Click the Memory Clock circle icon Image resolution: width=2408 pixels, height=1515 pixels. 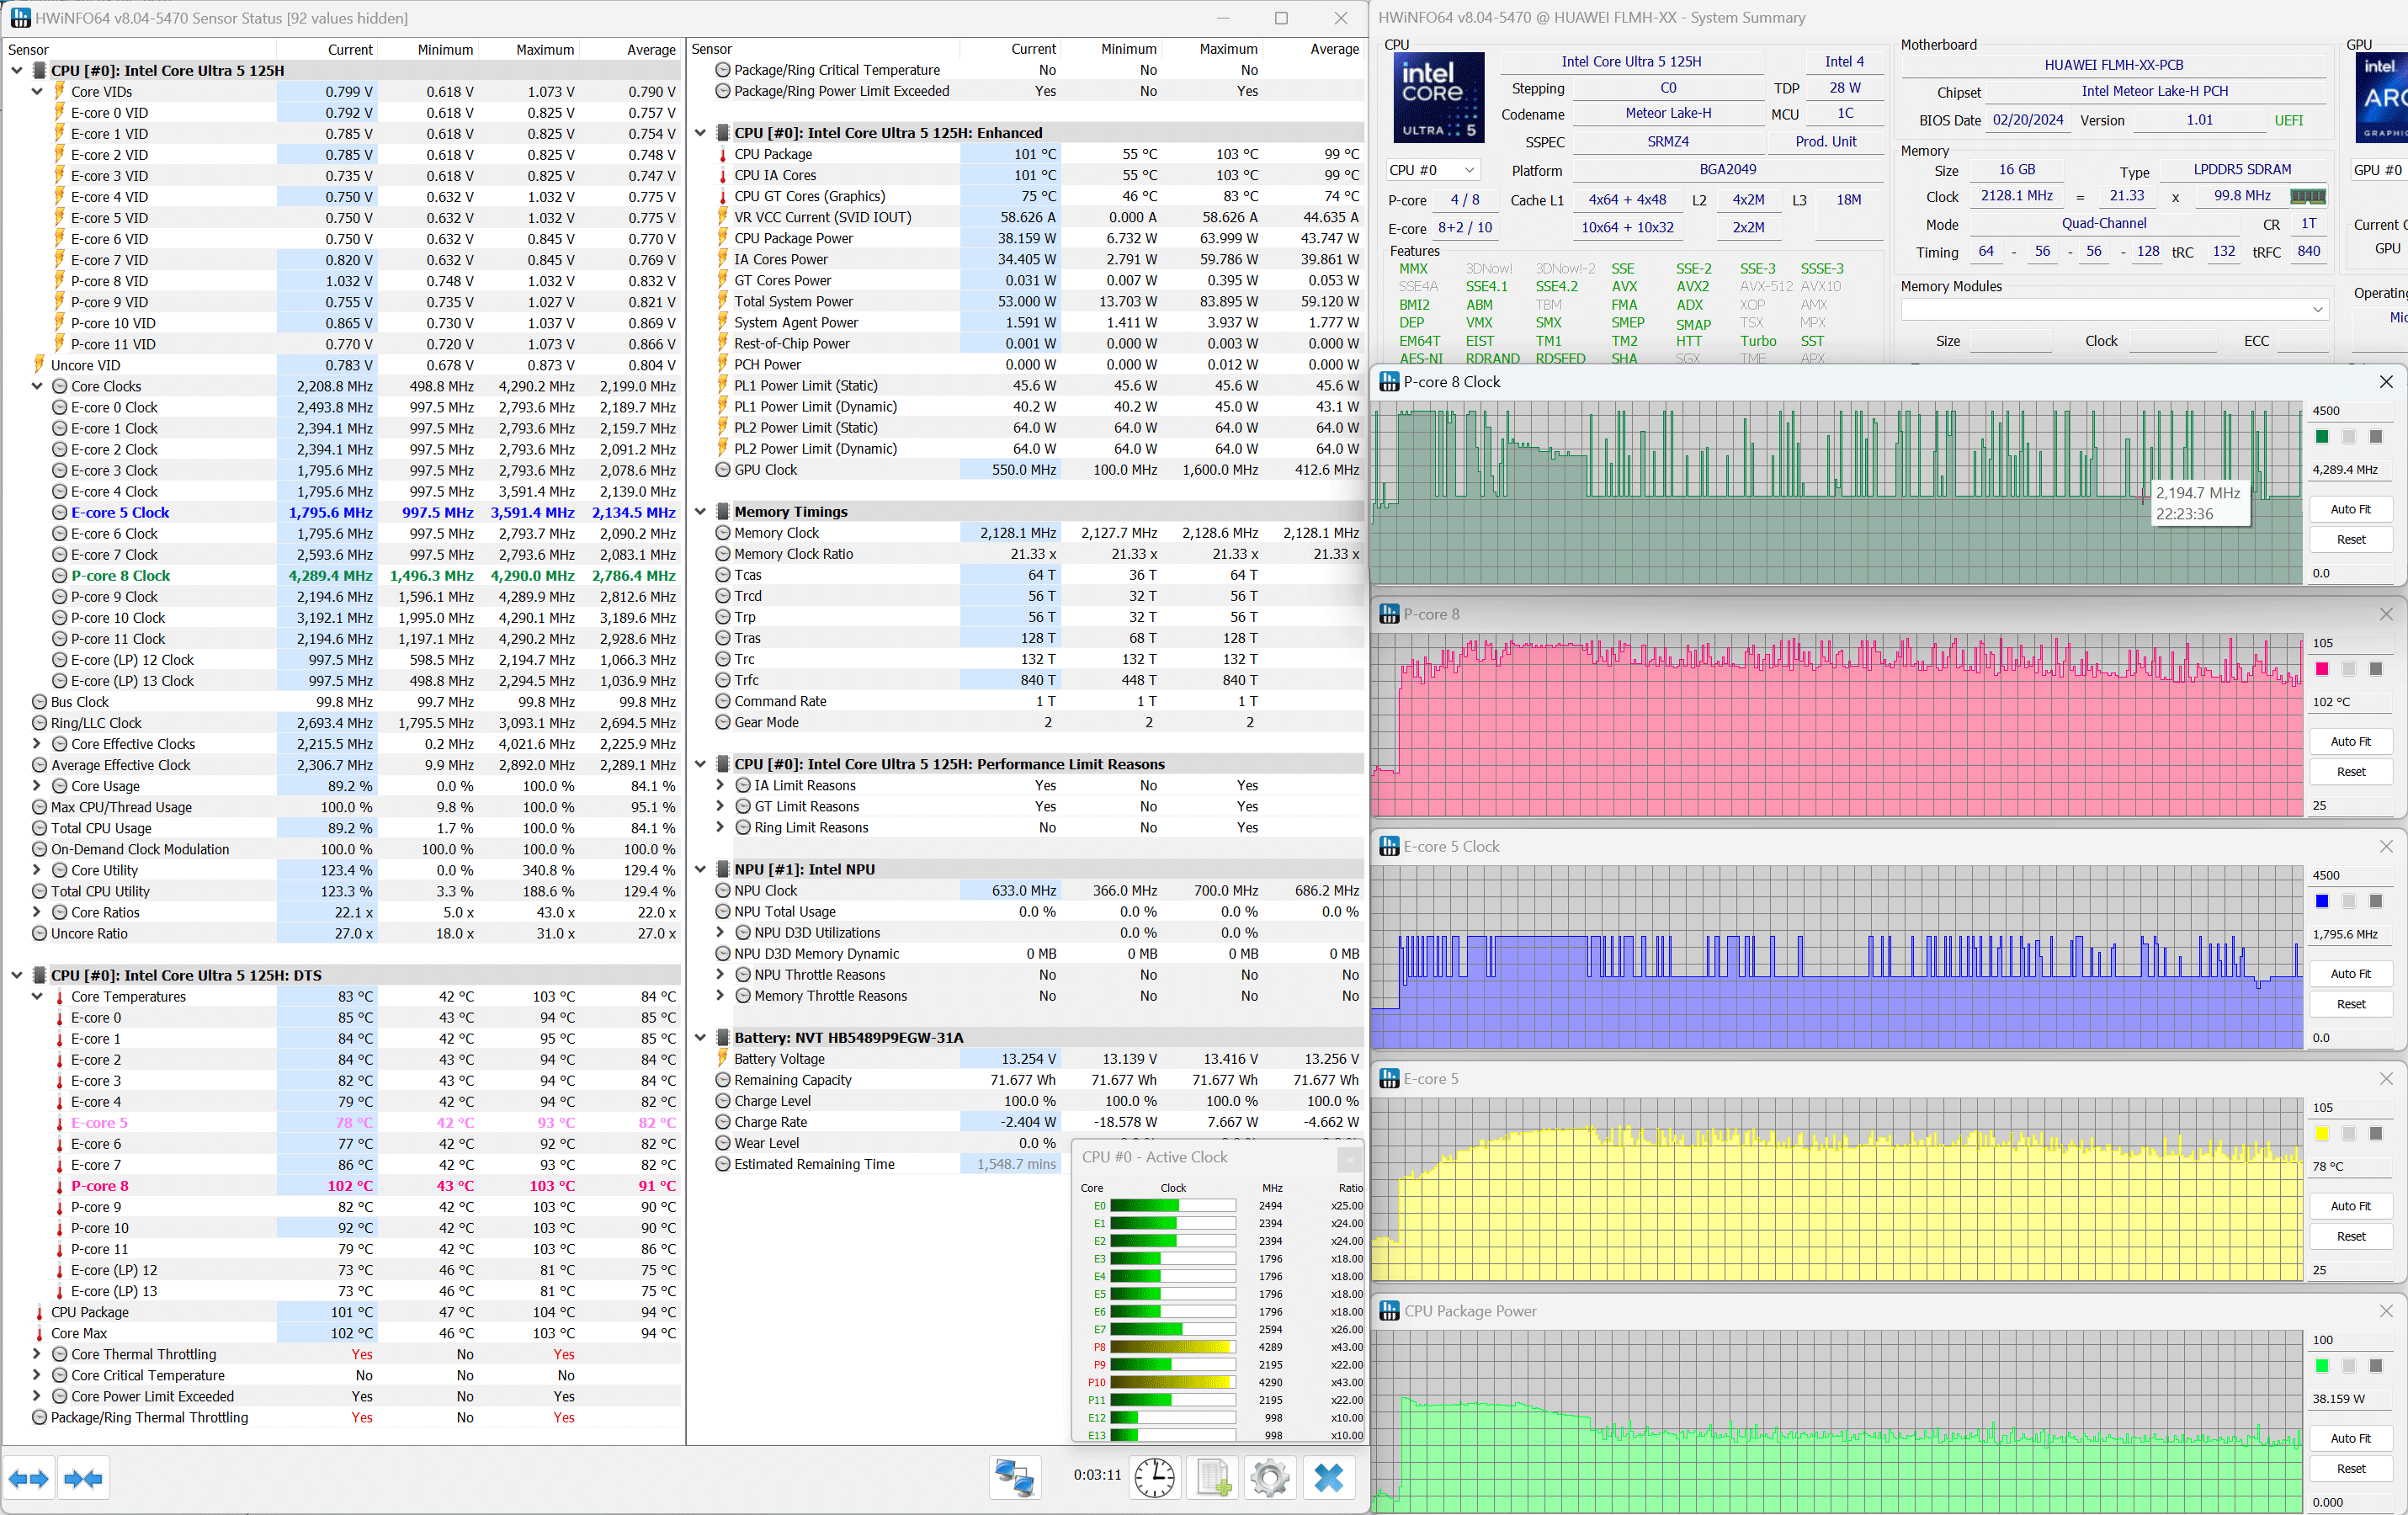click(x=722, y=533)
